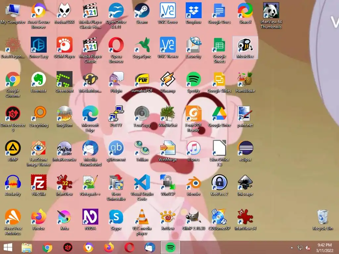Screen dimensions: 339x254
Task: Open Opera from the taskbar
Action: click(x=129, y=247)
